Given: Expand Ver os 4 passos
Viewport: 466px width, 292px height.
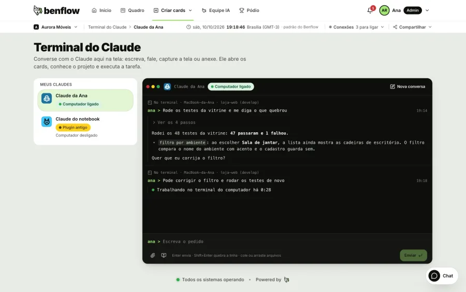Looking at the screenshot, I should coord(174,122).
